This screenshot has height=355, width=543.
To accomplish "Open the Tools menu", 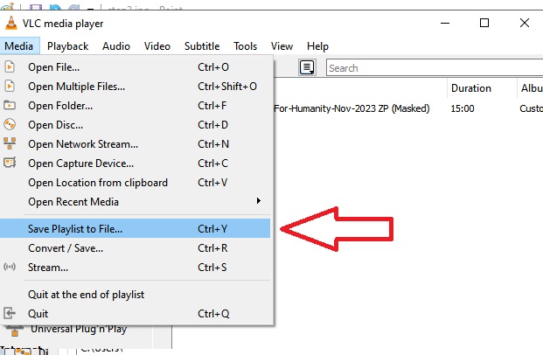I will (245, 46).
